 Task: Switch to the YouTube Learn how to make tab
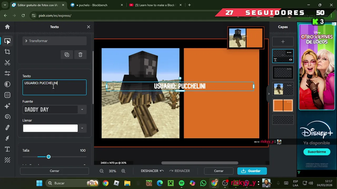tap(155, 5)
